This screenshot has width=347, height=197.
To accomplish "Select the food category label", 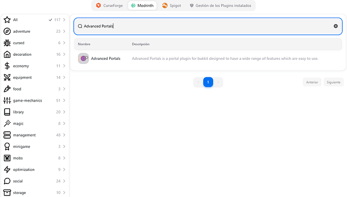I will [17, 89].
